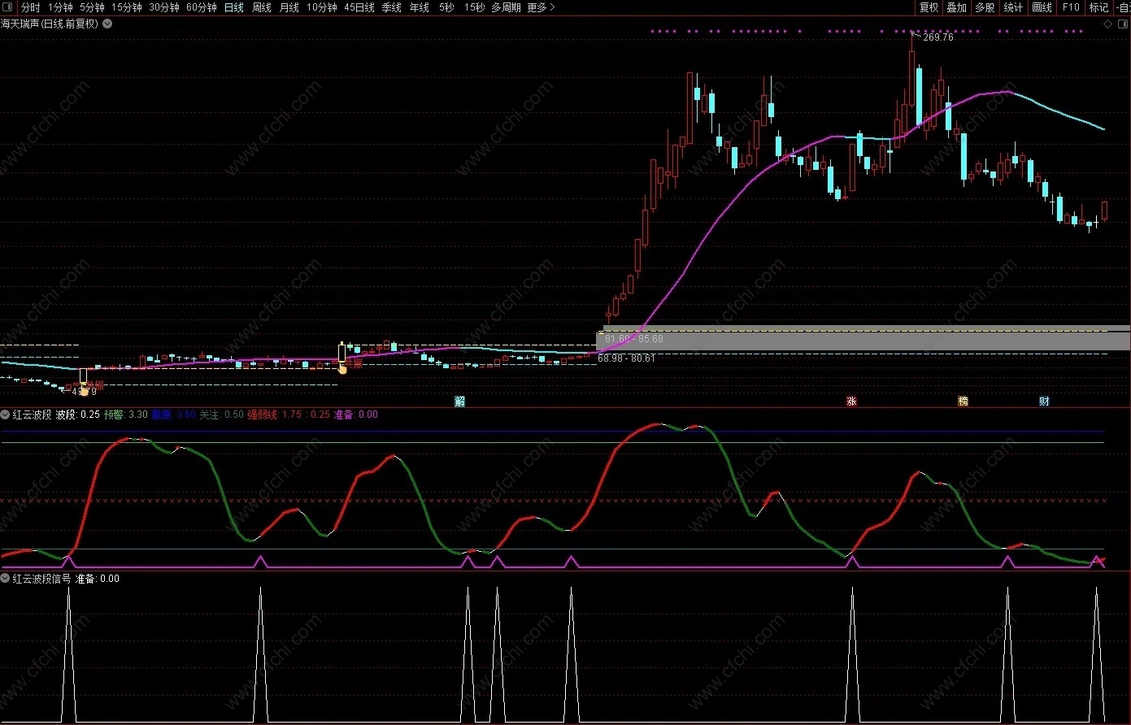1131x725 pixels.
Task: Toggle the left sidebar panel icon
Action: [7, 7]
